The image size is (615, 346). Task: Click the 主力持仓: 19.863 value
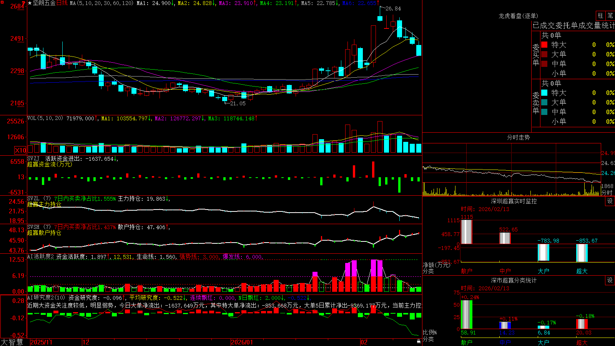tap(143, 199)
